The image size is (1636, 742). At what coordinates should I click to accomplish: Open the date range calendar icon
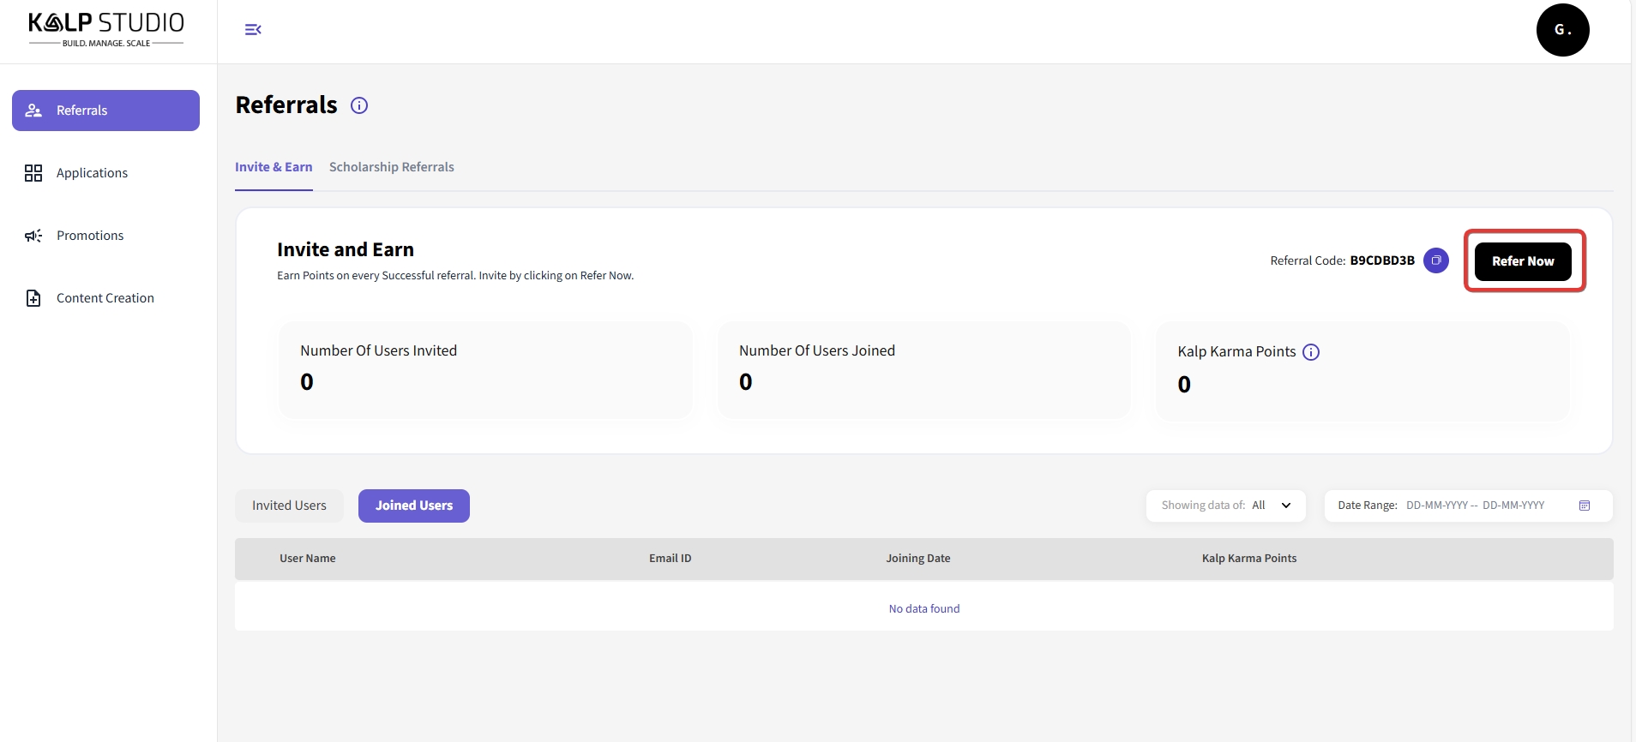[x=1584, y=506]
